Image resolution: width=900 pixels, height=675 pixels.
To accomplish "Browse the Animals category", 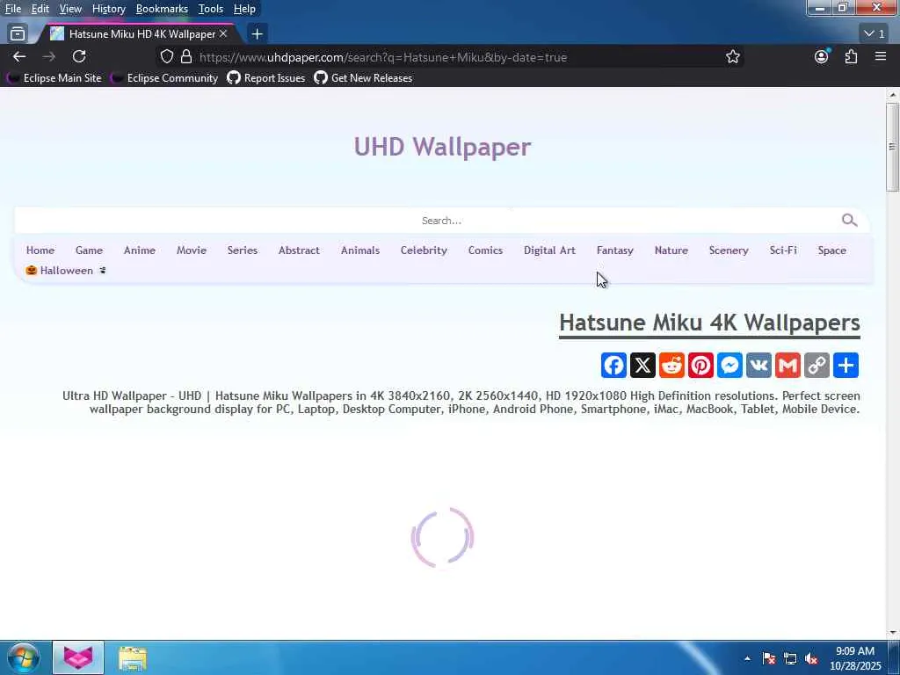I will click(x=360, y=250).
